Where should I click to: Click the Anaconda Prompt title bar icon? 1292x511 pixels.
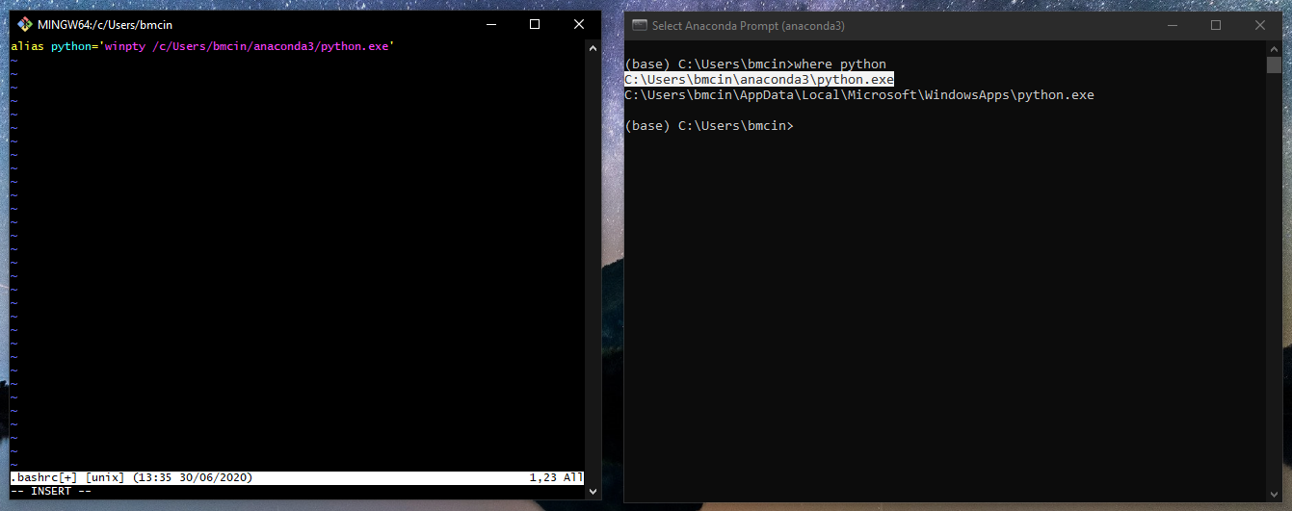(x=639, y=26)
